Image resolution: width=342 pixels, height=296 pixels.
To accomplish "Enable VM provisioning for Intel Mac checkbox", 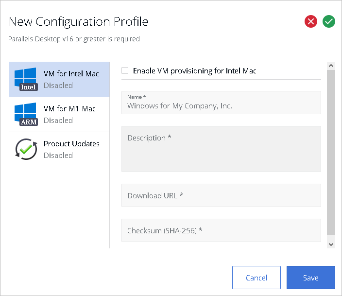I will pos(125,70).
